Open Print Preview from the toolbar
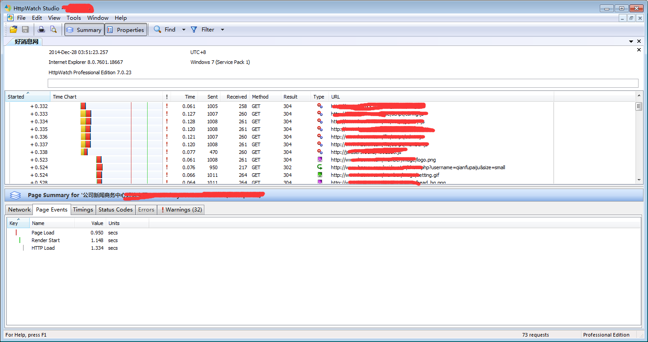The width and height of the screenshot is (648, 342). 54,30
